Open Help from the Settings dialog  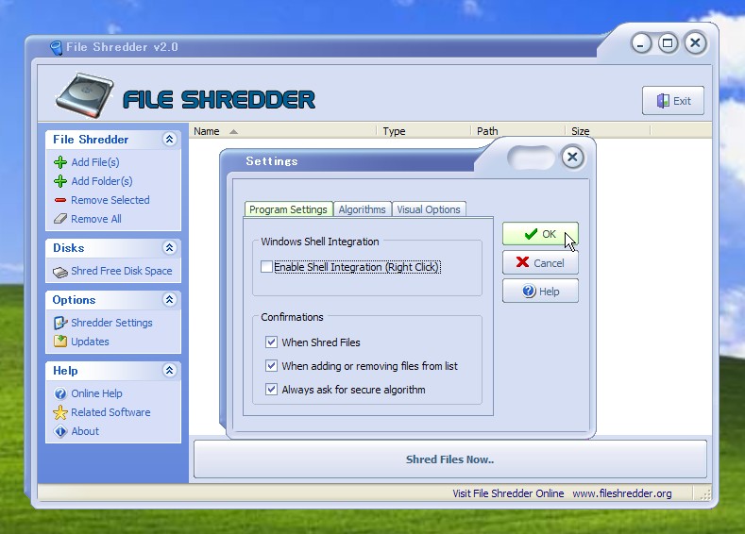click(540, 291)
